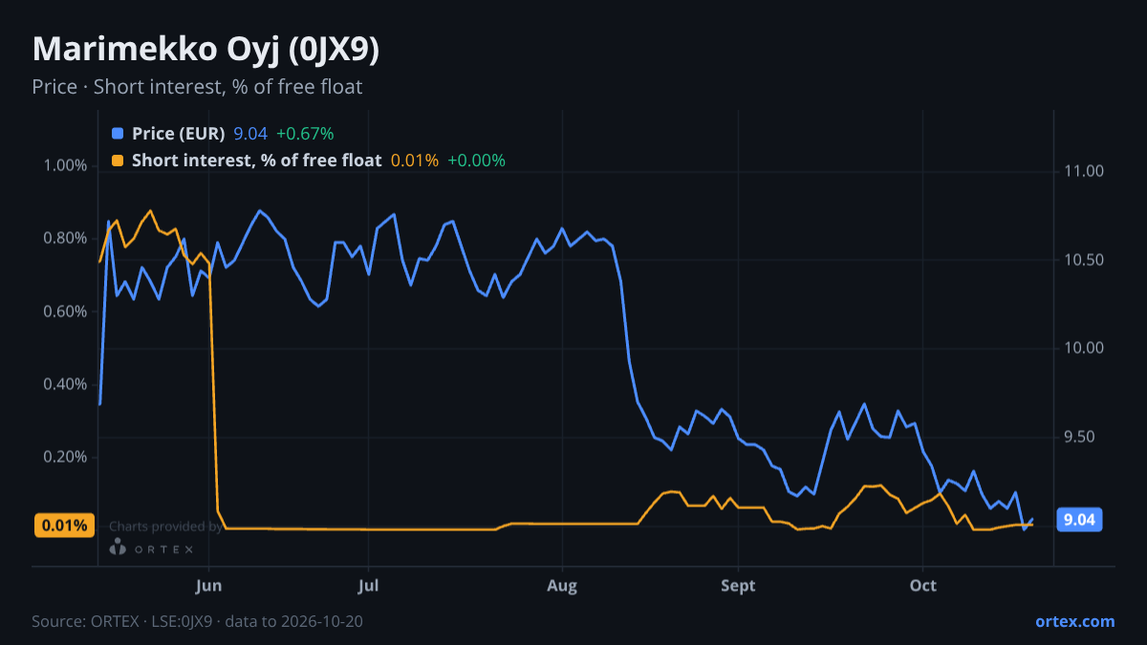Click the 11.00 right axis label
The height and width of the screenshot is (645, 1147).
1083,171
